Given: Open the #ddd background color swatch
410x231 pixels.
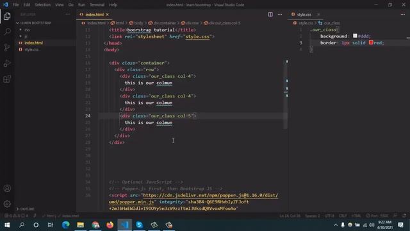Looking at the screenshot, I should (355, 36).
